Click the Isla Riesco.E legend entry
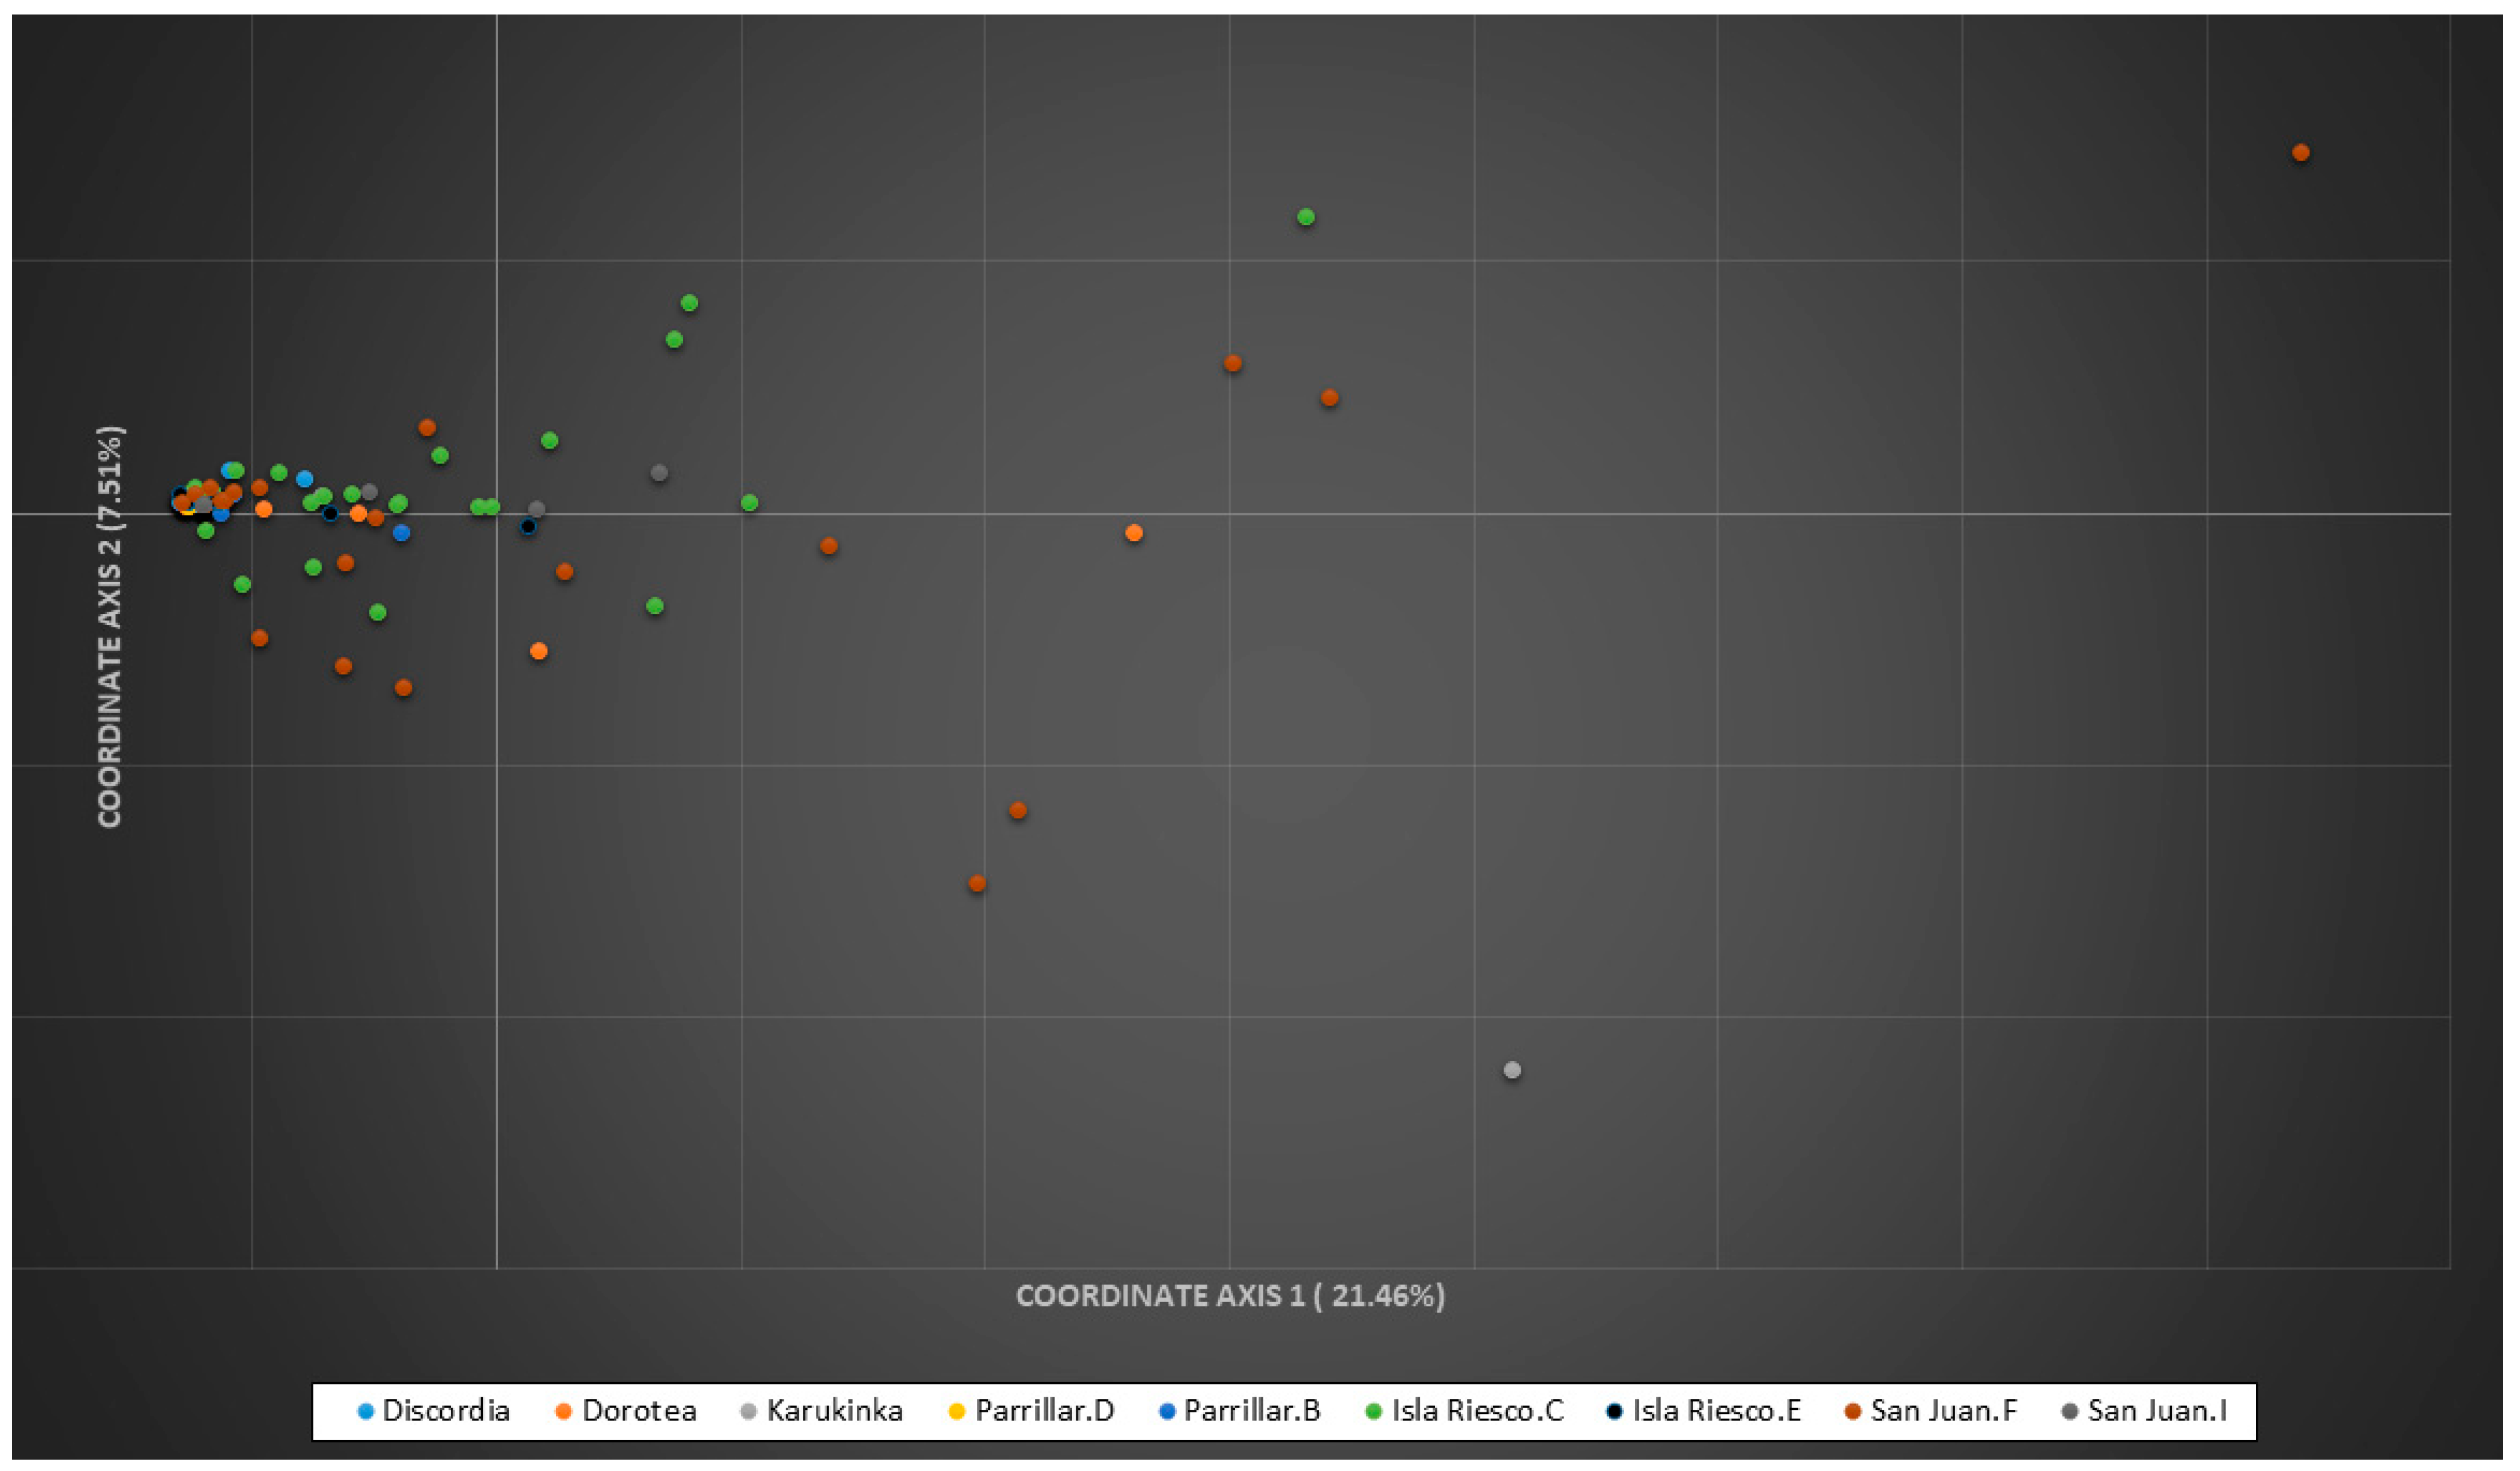Viewport: 2520px width, 1471px height. pyautogui.click(x=1715, y=1411)
